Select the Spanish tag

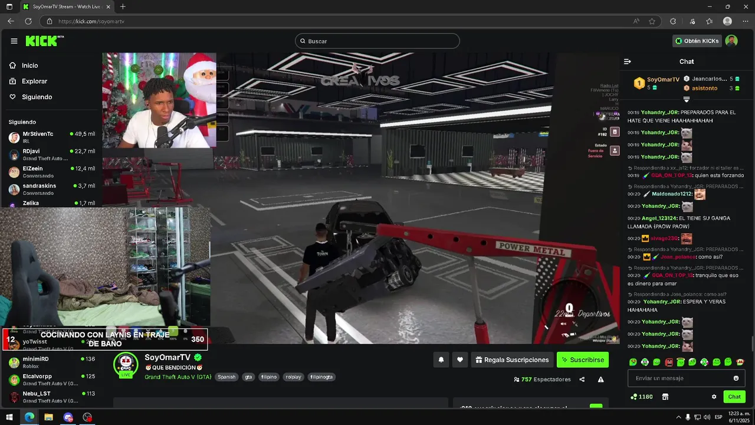point(226,377)
